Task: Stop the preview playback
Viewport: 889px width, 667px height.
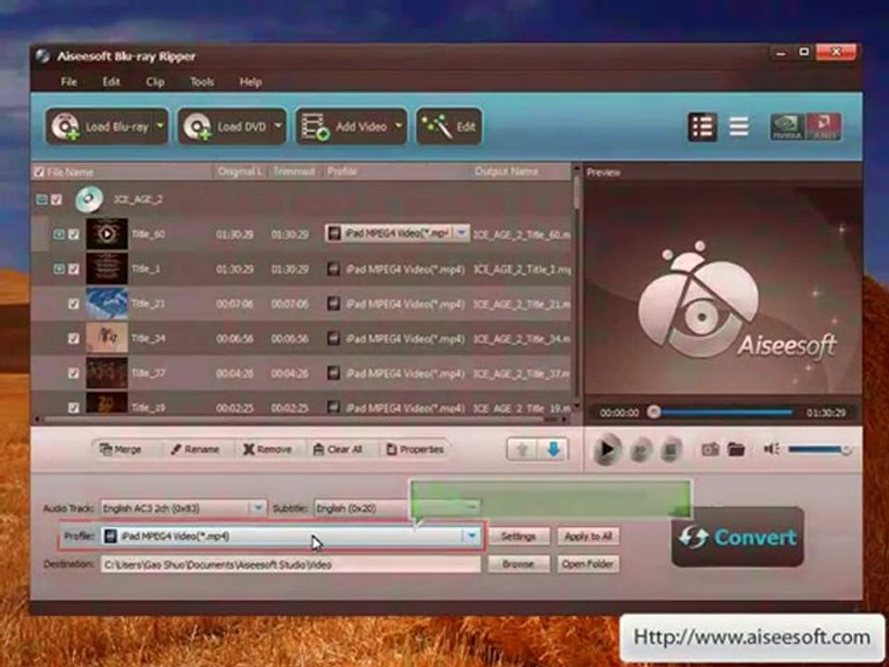Action: (x=670, y=450)
